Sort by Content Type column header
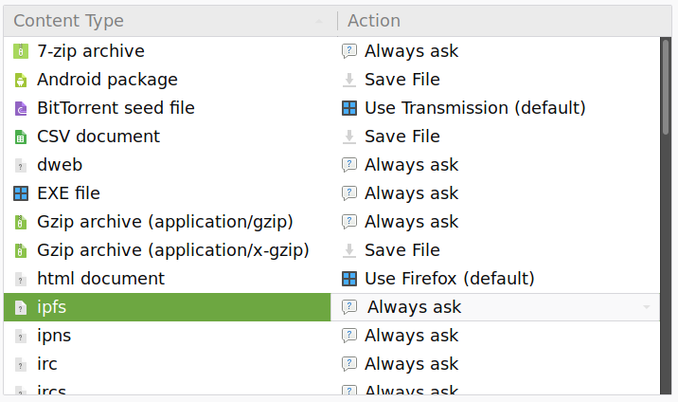 click(x=169, y=21)
